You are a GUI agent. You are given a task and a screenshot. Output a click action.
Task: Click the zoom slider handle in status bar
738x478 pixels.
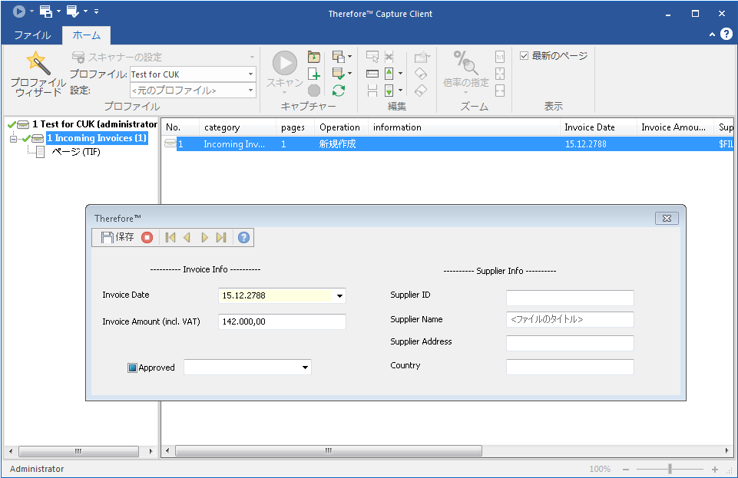(670, 469)
